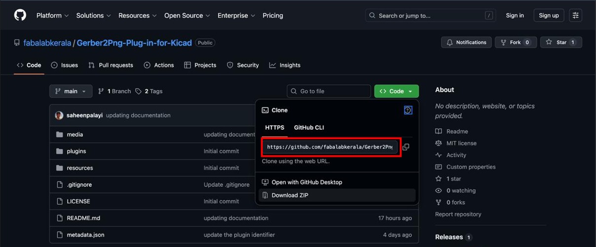This screenshot has height=247, width=596.
Task: Switch to the GitHub CLI tab
Action: (309, 128)
